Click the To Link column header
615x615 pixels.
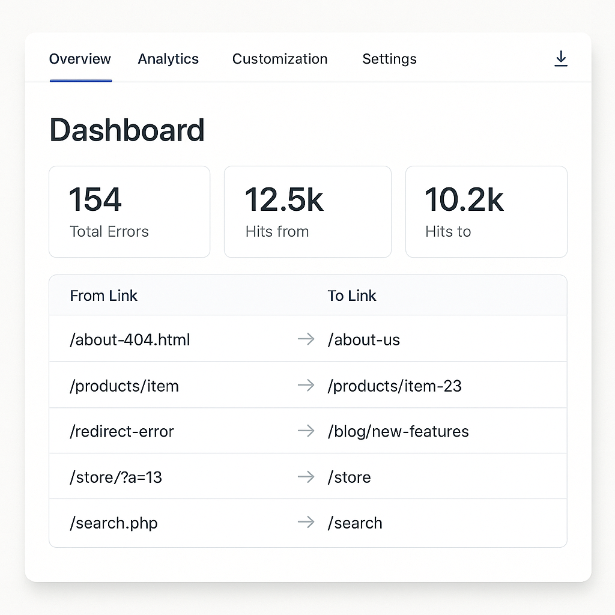pyautogui.click(x=352, y=295)
